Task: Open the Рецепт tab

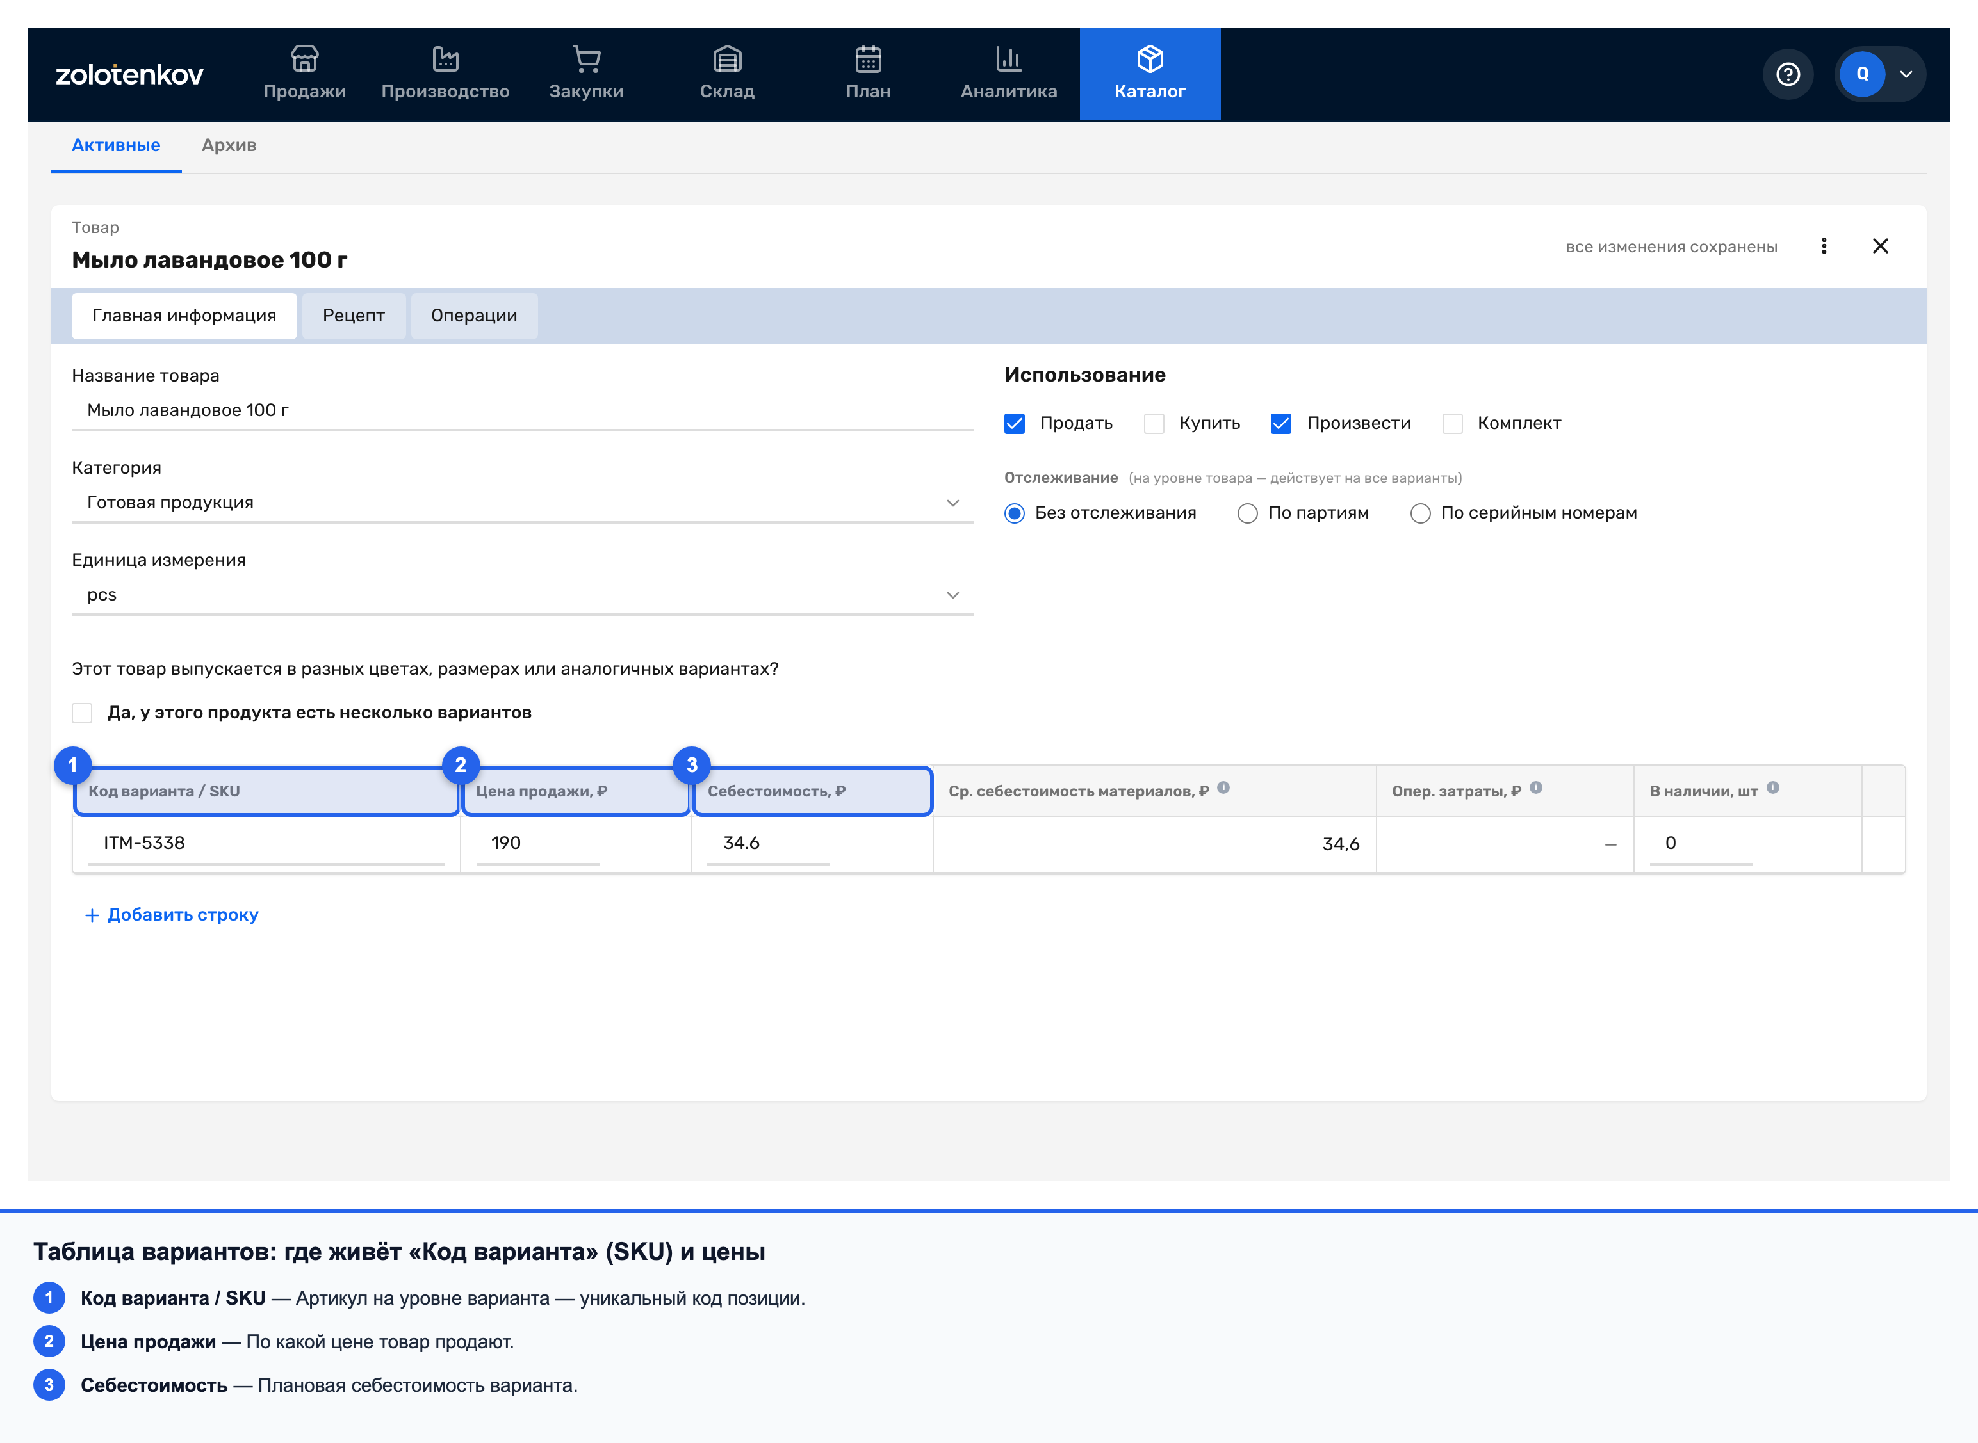Action: pyautogui.click(x=353, y=316)
